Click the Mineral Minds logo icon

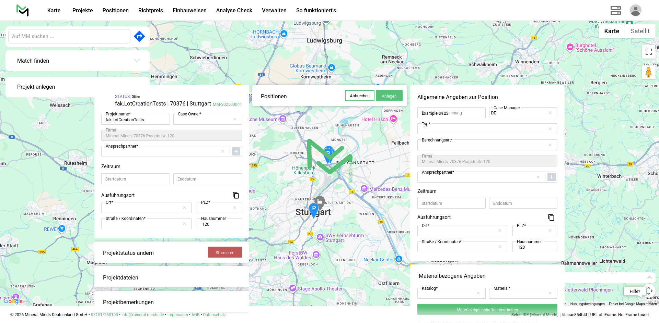click(23, 10)
